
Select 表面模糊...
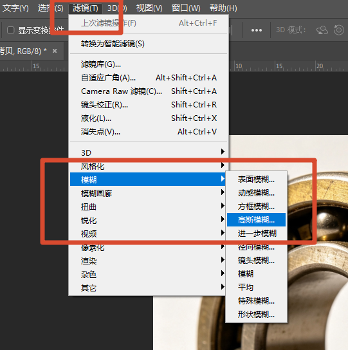(x=256, y=180)
